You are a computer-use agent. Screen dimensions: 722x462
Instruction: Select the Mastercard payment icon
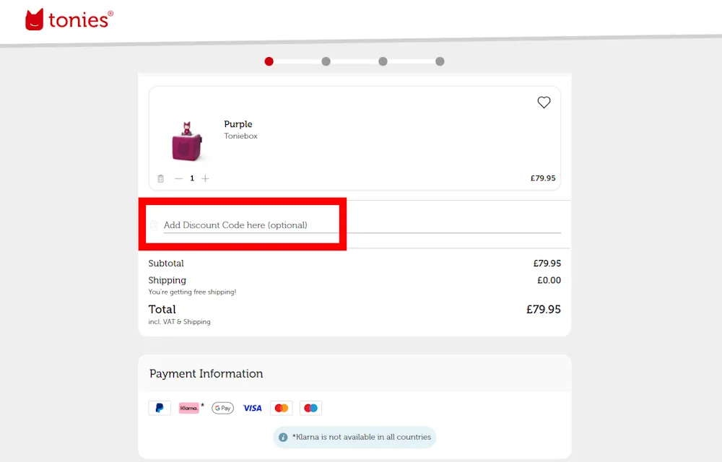[x=281, y=407]
